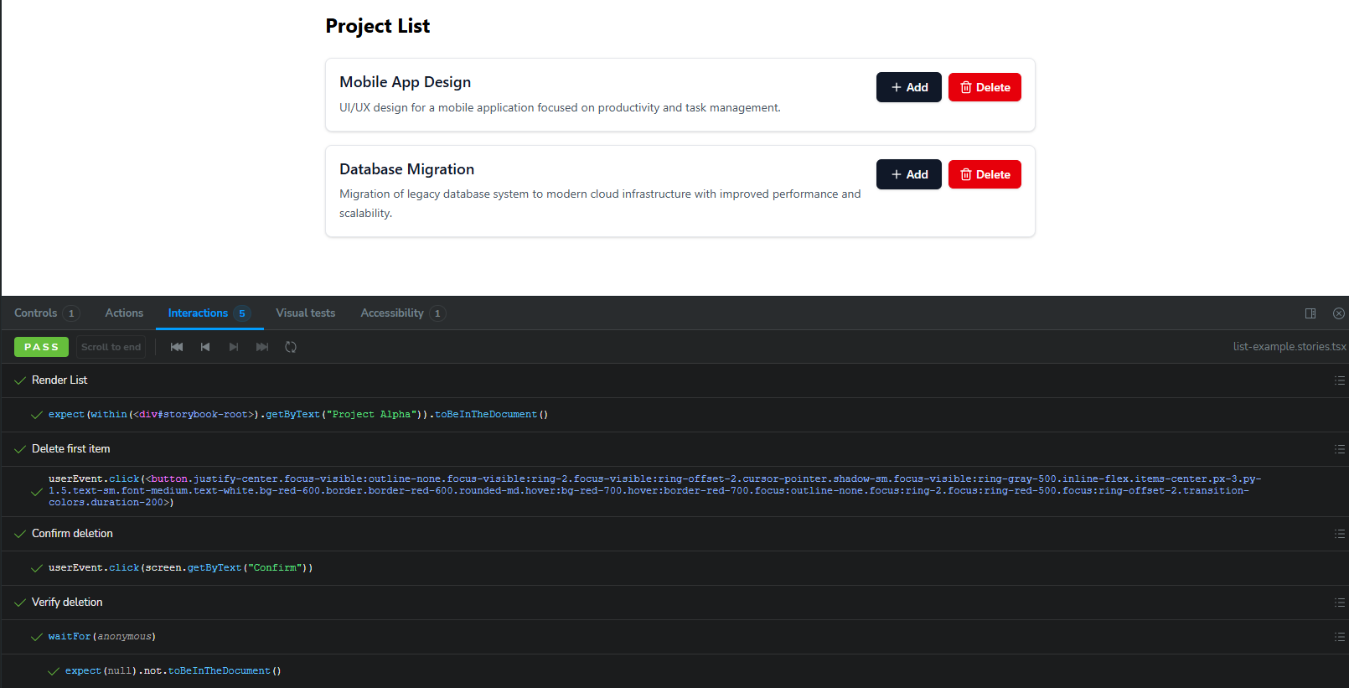This screenshot has height=688, width=1349.
Task: Click the Database Migration description text
Action: (x=600, y=204)
